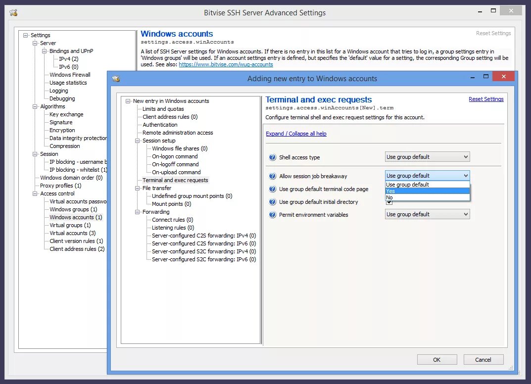531x384 pixels.
Task: Select Mount points (0) item
Action: pyautogui.click(x=171, y=204)
